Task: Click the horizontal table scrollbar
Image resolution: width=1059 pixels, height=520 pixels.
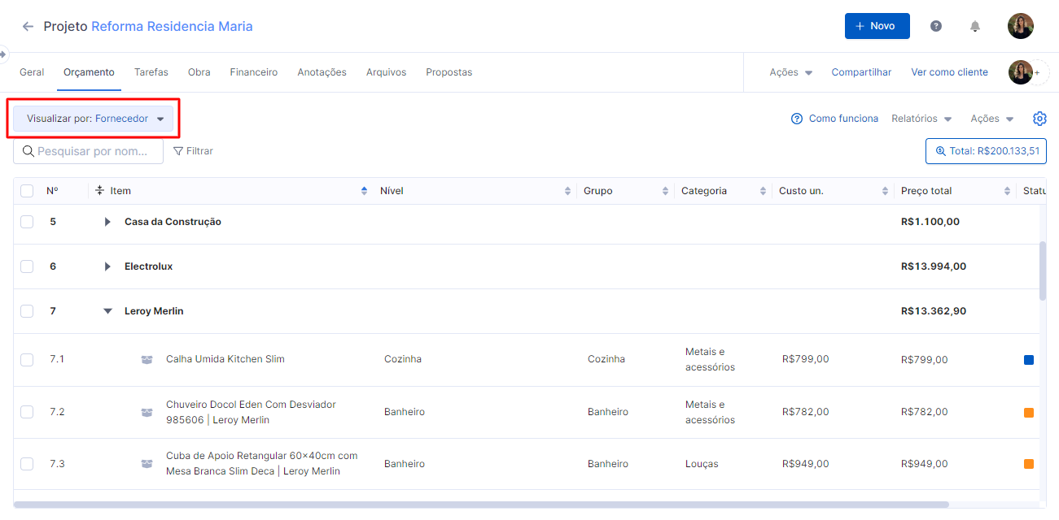Action: (481, 505)
